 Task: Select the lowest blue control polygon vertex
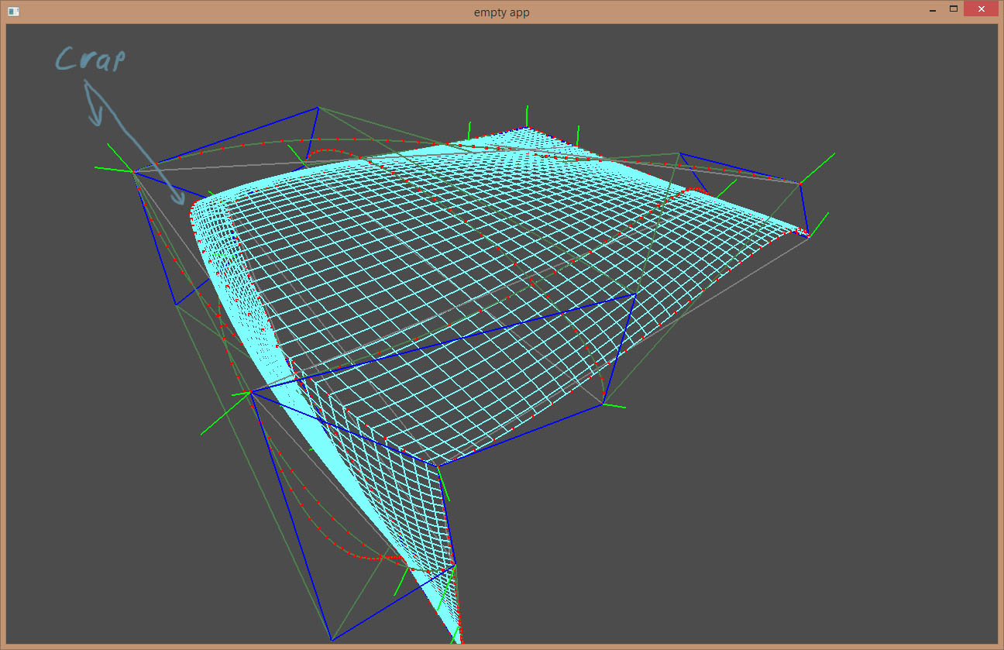332,640
